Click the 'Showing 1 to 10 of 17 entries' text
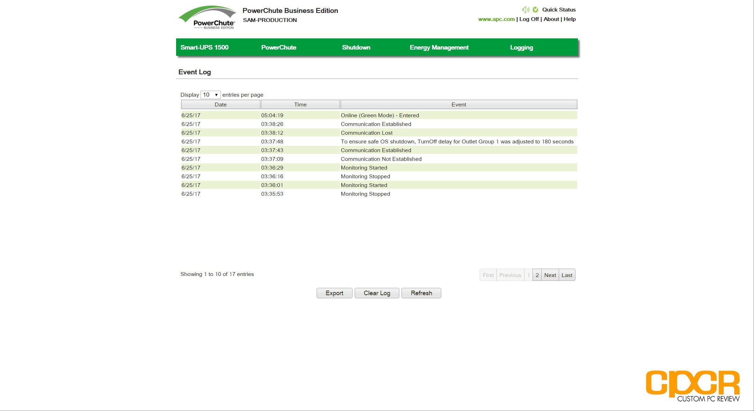Viewport: 754px width, 411px height. [217, 274]
